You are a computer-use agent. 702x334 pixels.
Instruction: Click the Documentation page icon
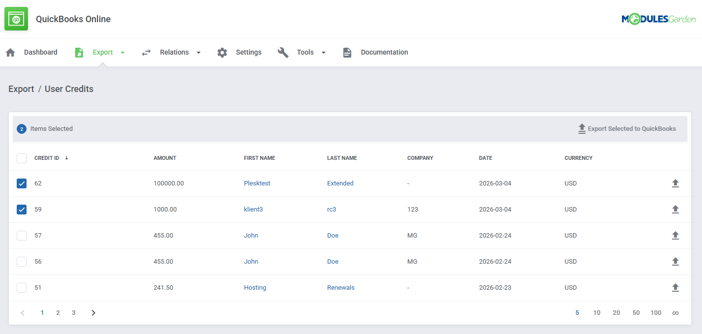[347, 53]
